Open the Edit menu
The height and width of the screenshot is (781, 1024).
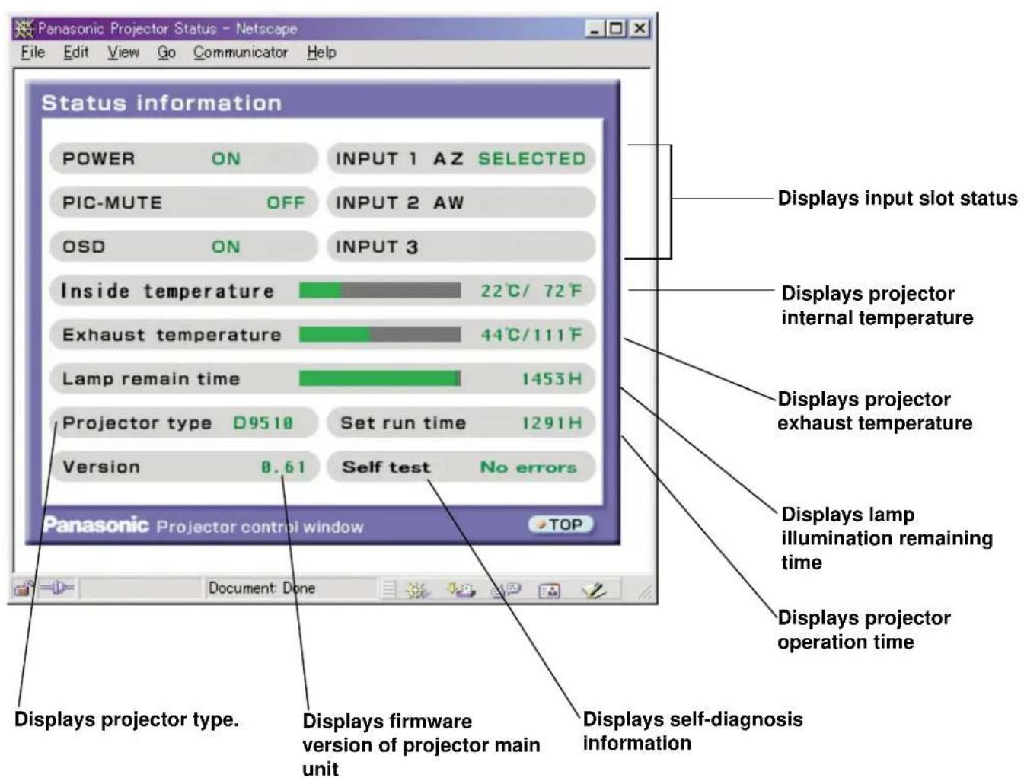click(76, 53)
